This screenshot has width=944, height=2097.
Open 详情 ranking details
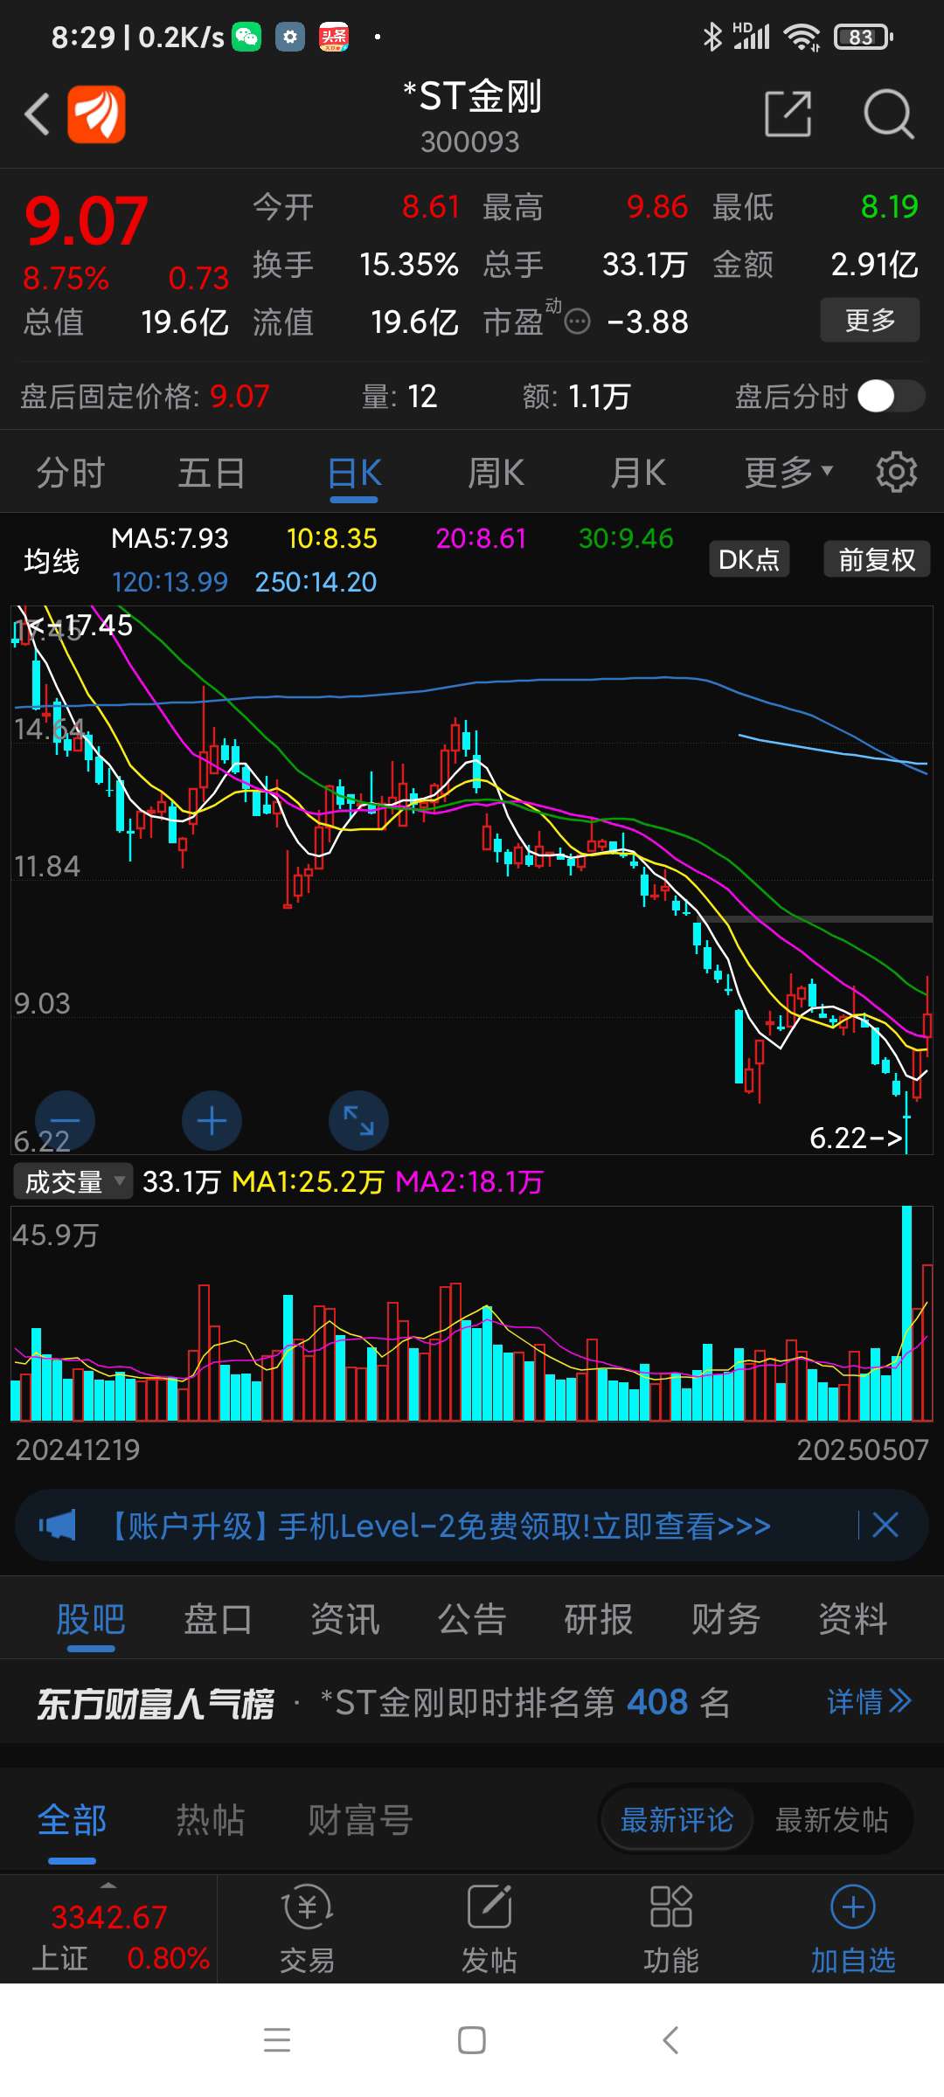(x=869, y=1701)
